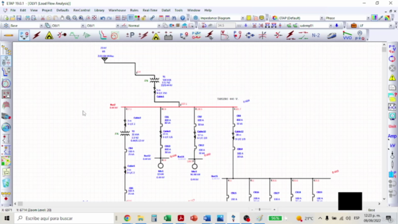398x224 pixels.
Task: Click the Unit display options icon
Action: pos(392,126)
